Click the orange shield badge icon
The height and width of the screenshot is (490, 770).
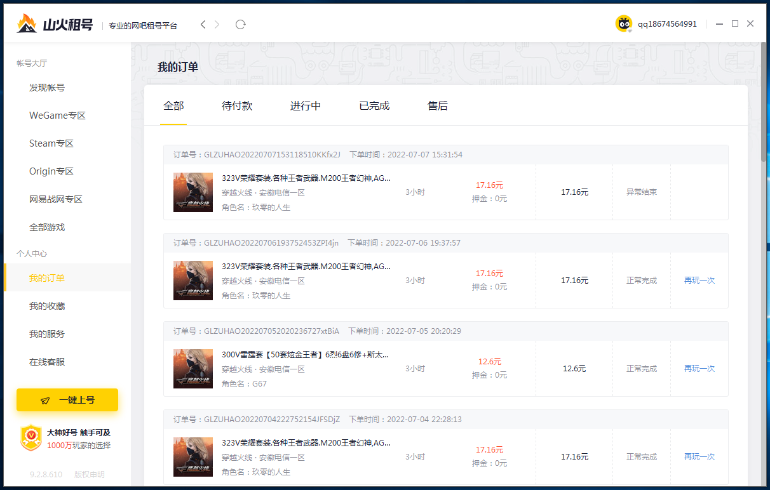30,438
